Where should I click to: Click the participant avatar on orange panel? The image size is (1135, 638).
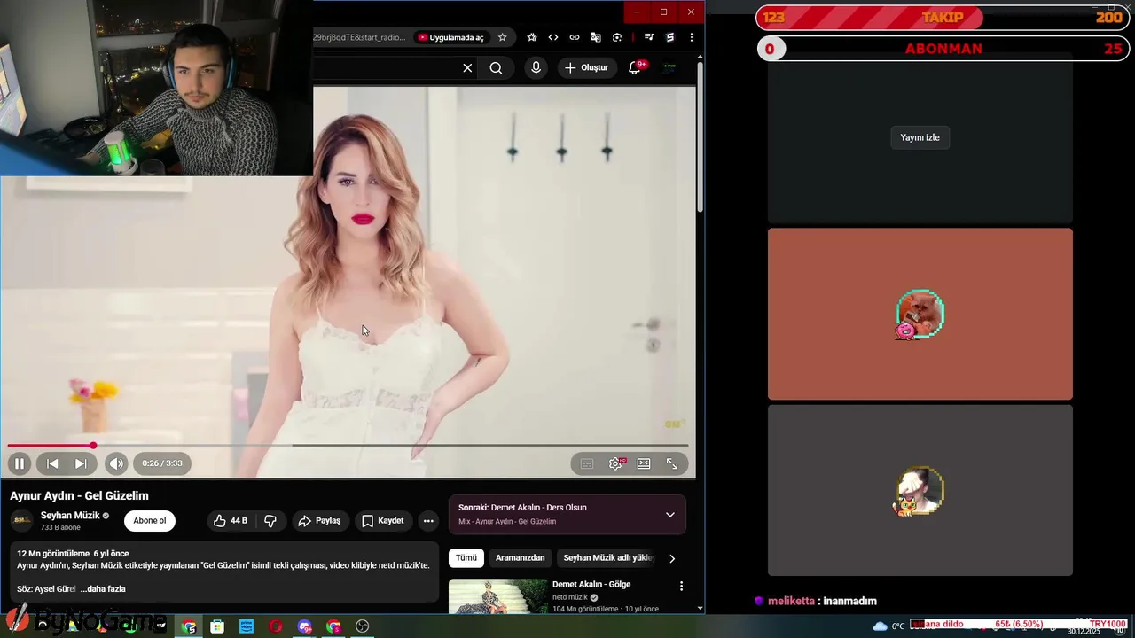pos(920,314)
